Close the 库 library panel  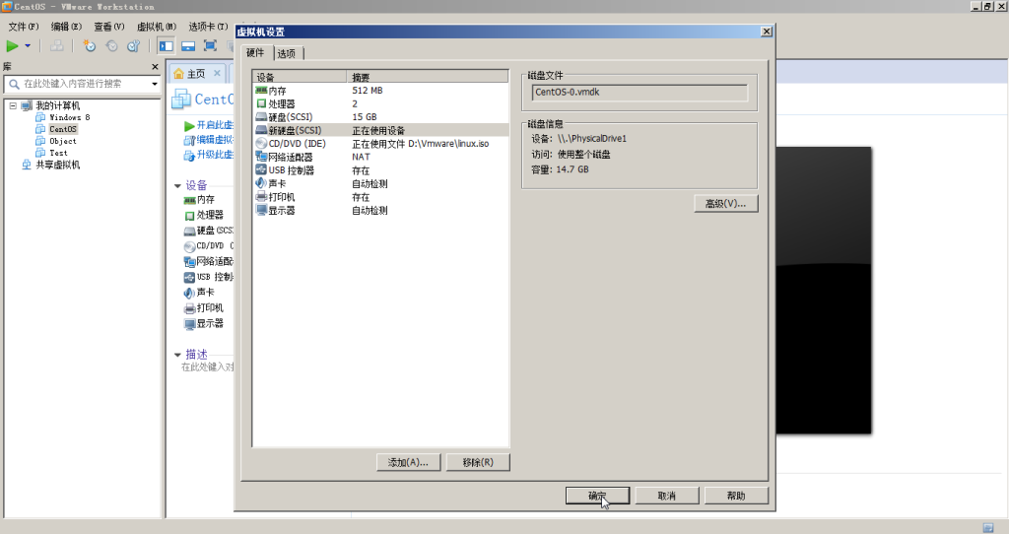coord(155,67)
